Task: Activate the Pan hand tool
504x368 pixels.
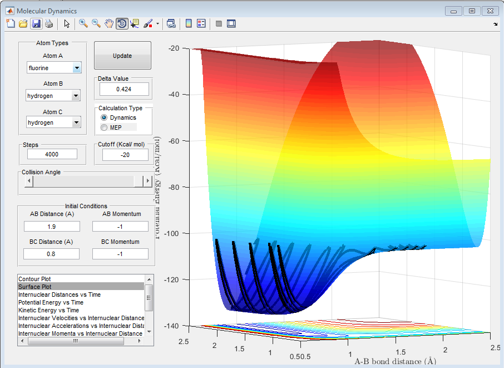Action: pos(109,23)
